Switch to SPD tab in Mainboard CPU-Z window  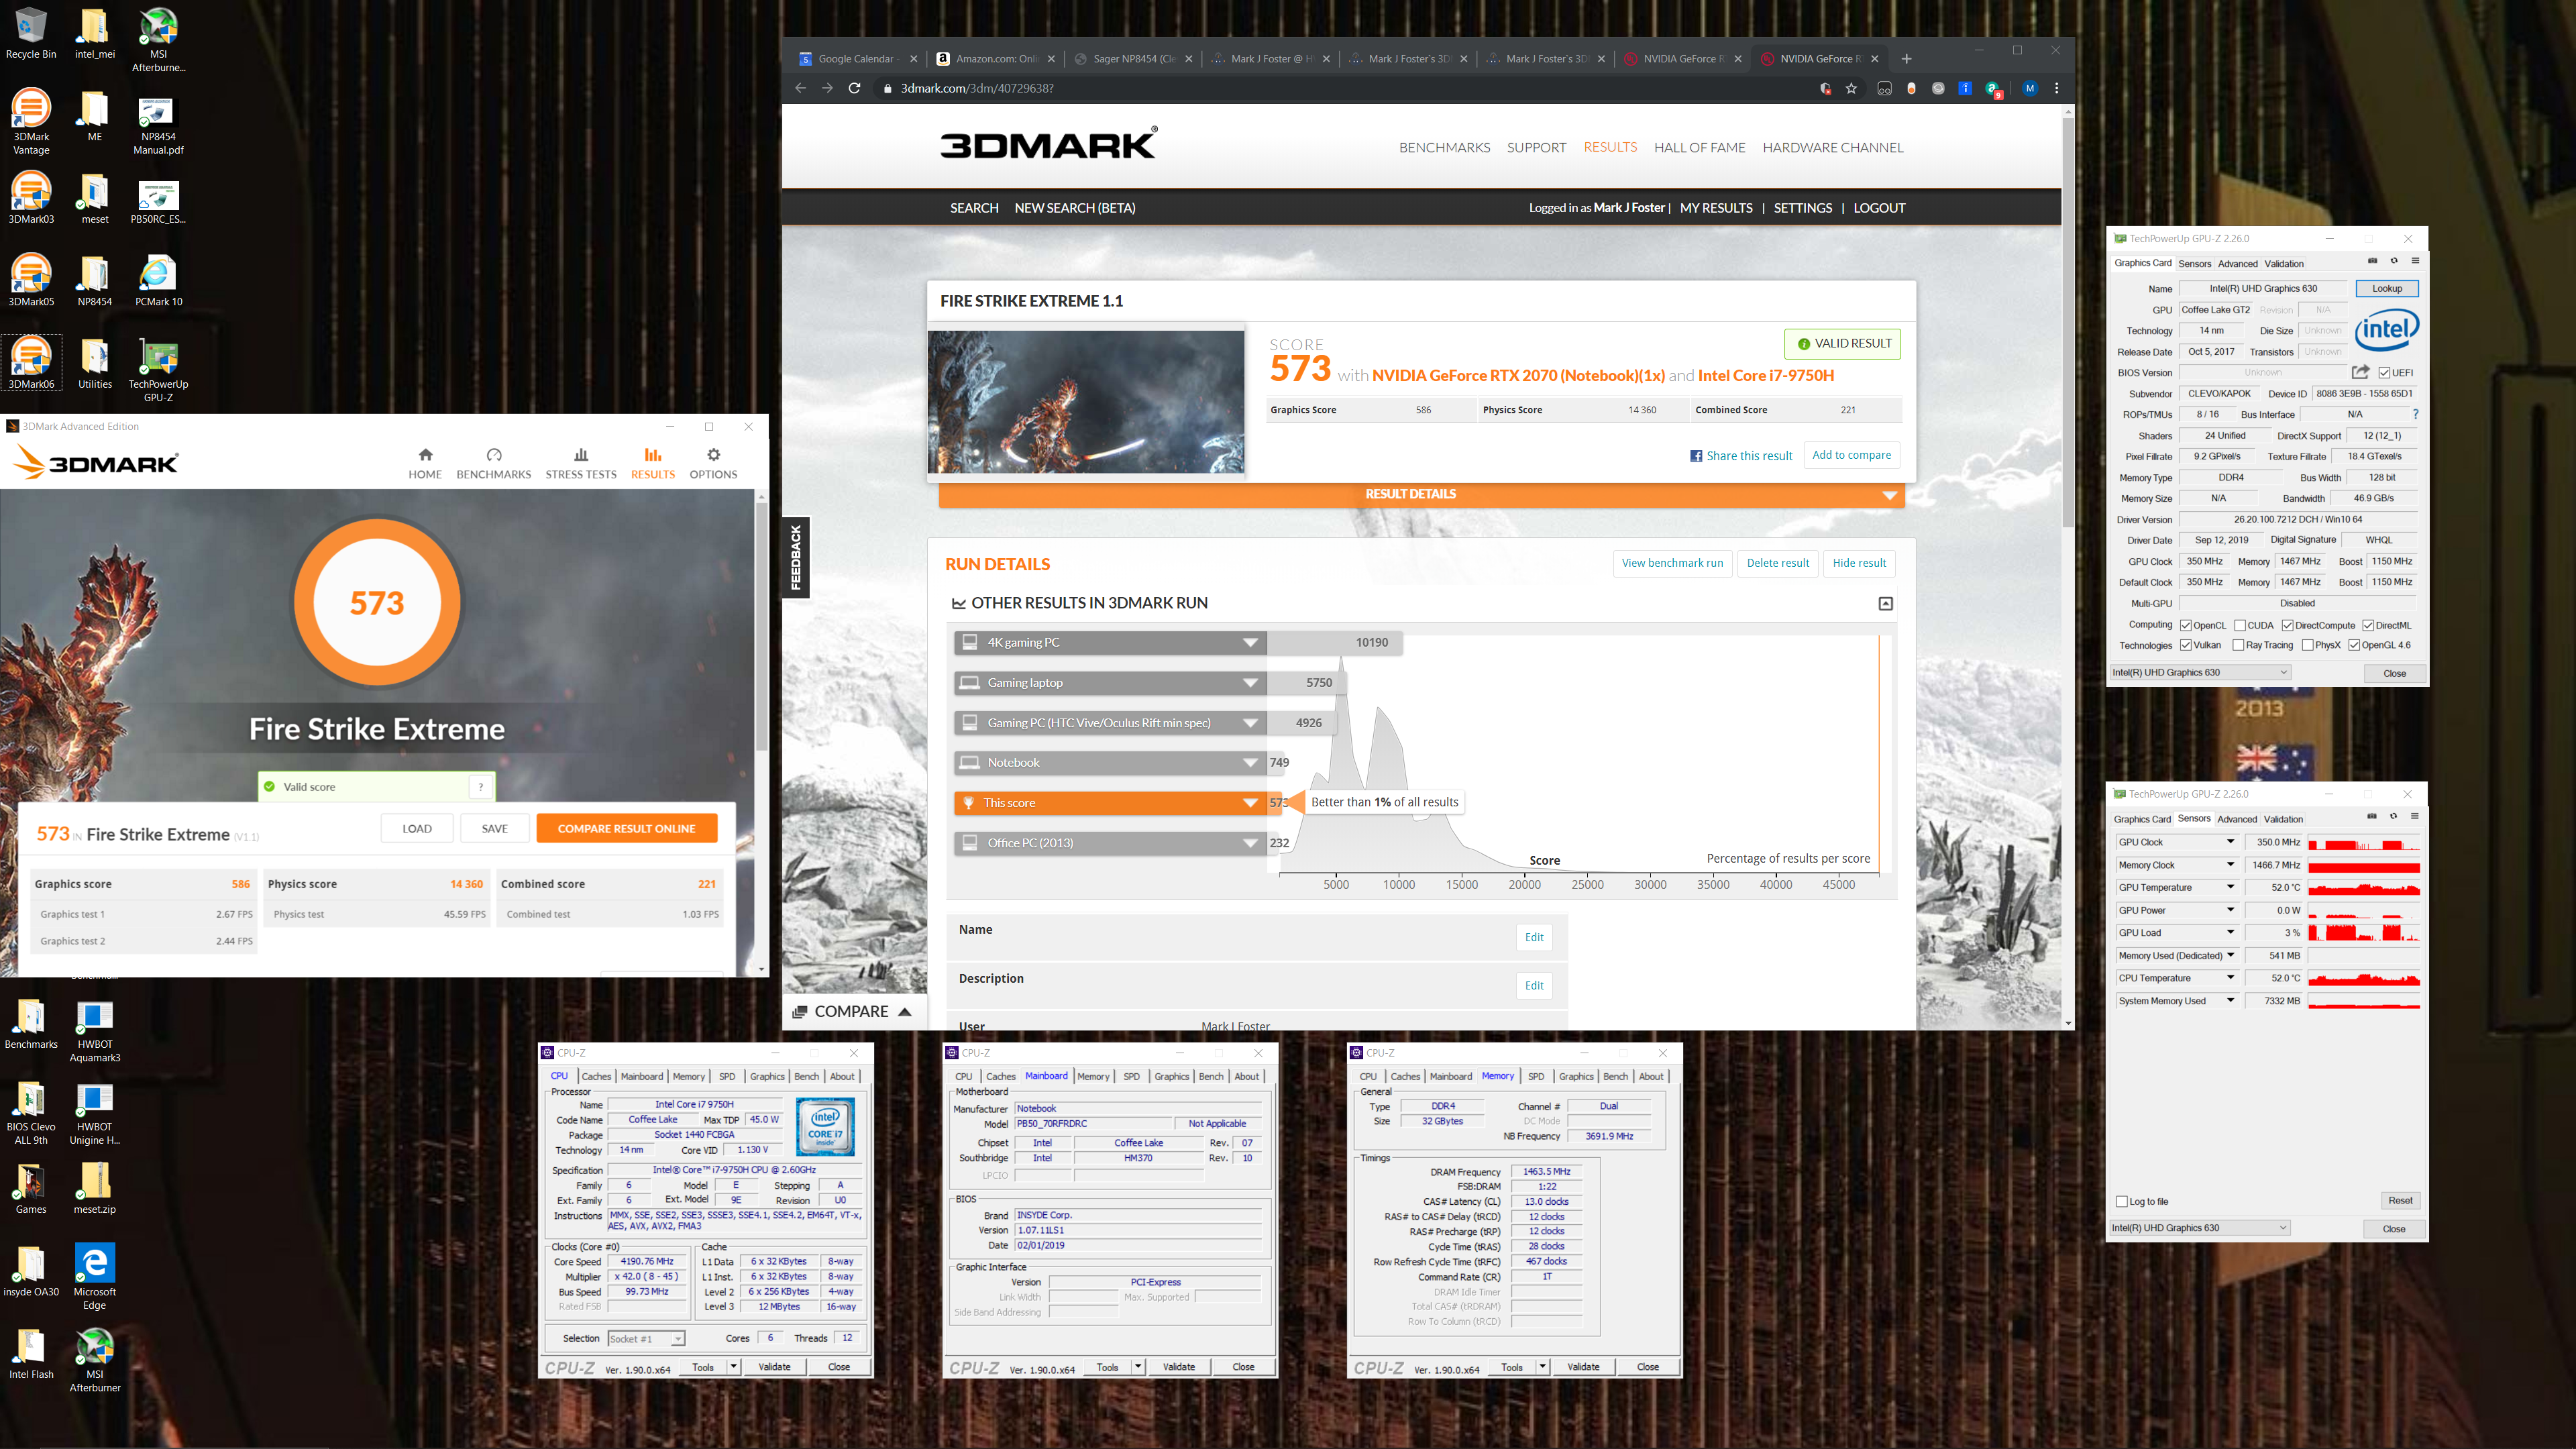pos(1131,1076)
